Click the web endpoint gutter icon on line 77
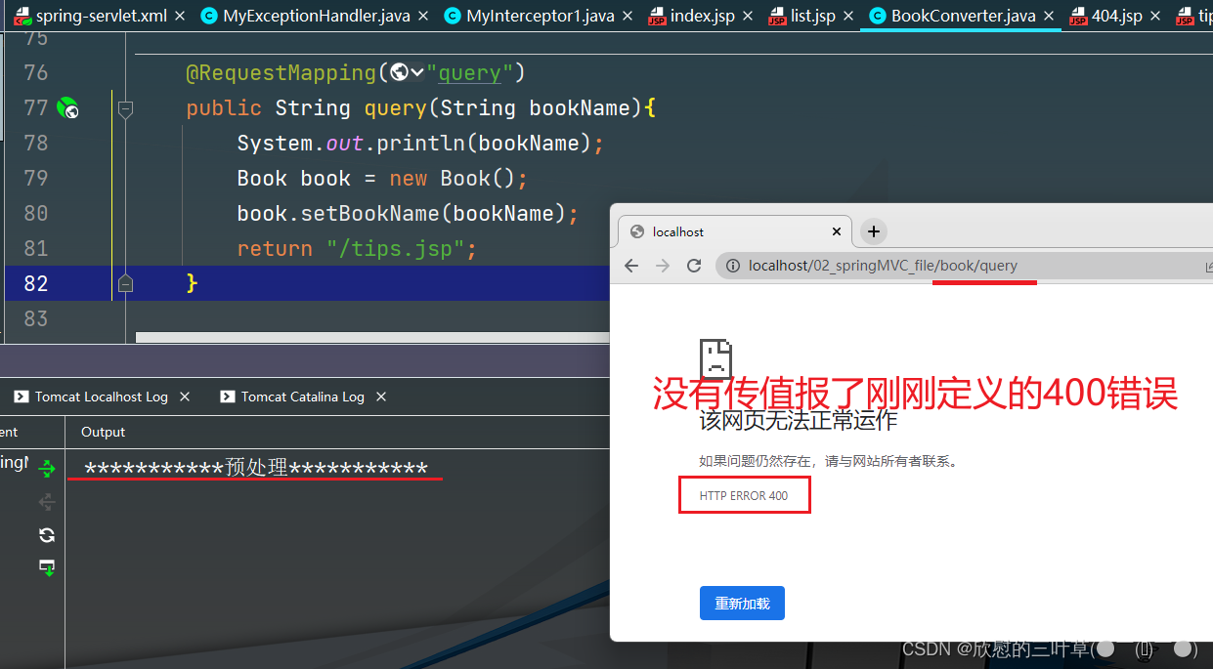 tap(67, 108)
